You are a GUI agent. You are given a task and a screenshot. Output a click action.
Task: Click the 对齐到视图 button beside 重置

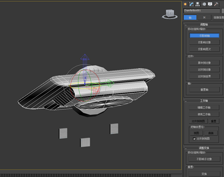(x=198, y=121)
